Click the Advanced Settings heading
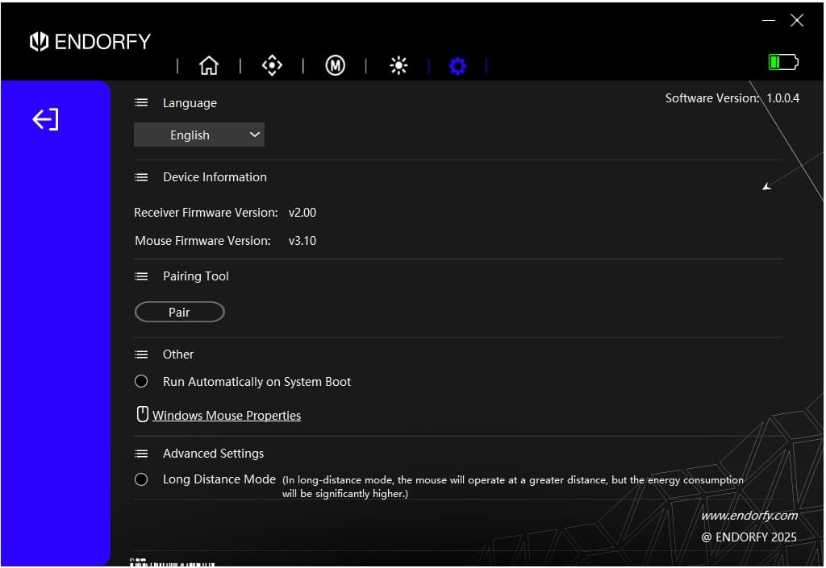 (x=213, y=454)
